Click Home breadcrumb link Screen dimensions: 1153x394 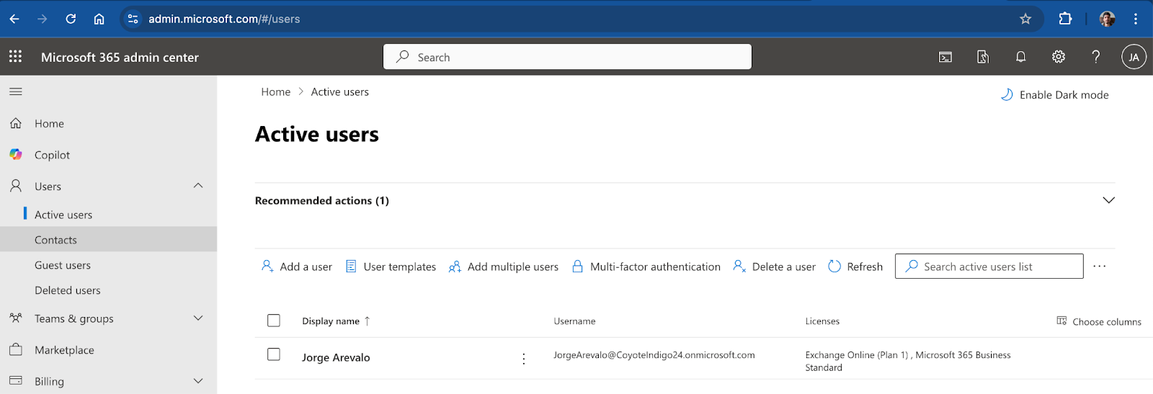[x=275, y=92]
